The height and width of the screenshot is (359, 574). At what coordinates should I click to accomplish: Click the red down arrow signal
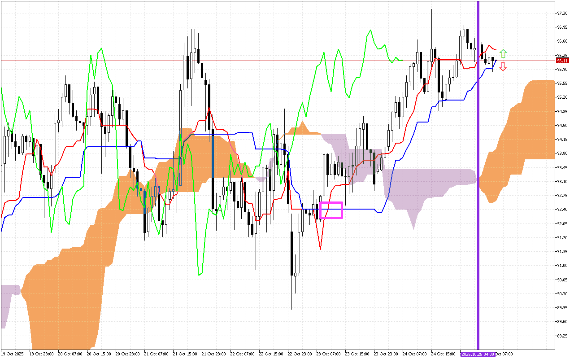tap(503, 67)
